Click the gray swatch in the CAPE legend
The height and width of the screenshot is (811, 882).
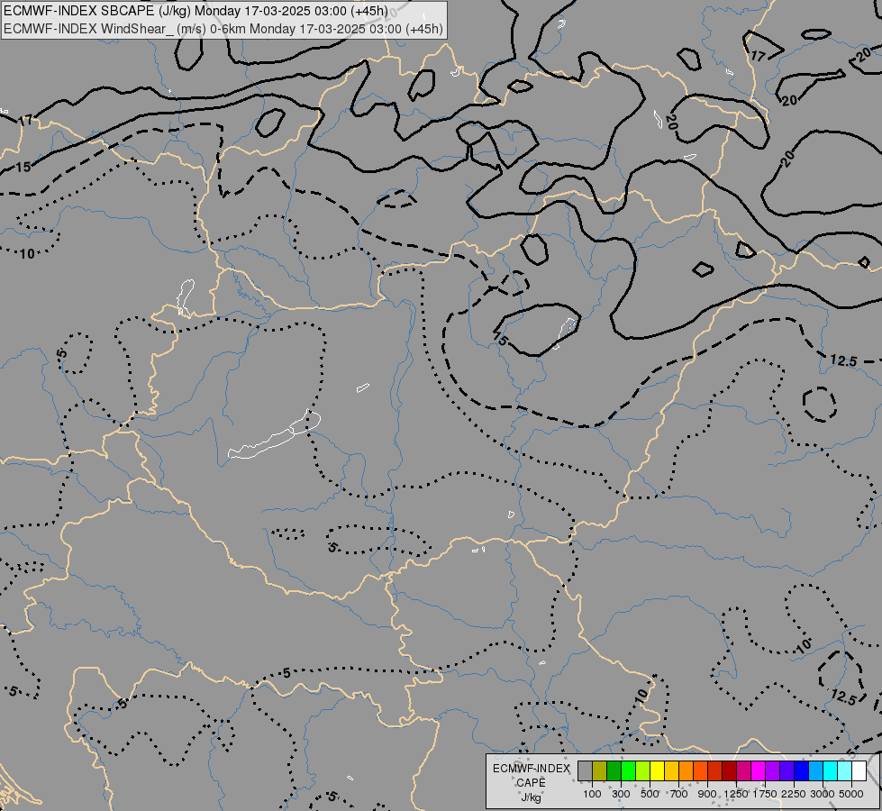(x=585, y=771)
